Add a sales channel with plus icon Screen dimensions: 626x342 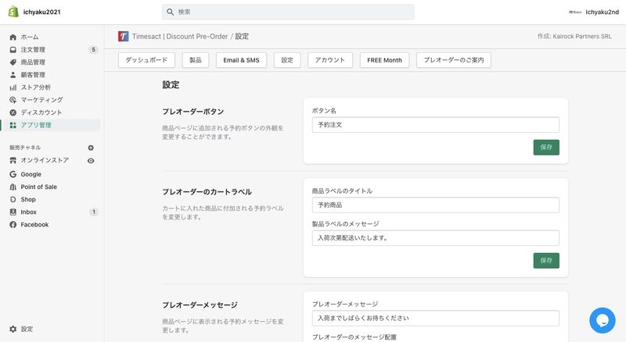point(91,148)
